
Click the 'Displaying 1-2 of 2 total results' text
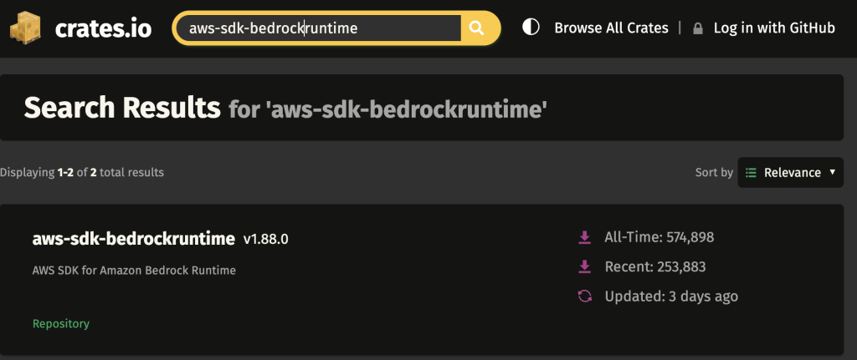click(82, 172)
